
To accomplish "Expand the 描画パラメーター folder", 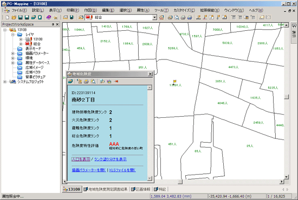I will pyautogui.click(x=13, y=54).
